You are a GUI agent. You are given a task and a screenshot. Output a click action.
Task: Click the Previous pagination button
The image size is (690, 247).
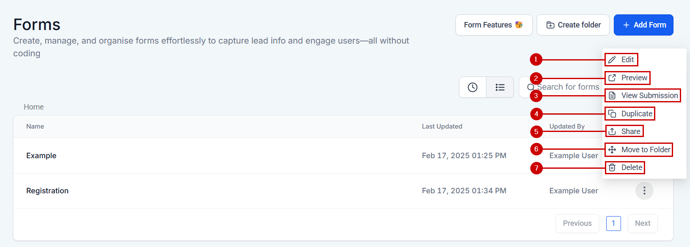(577, 223)
